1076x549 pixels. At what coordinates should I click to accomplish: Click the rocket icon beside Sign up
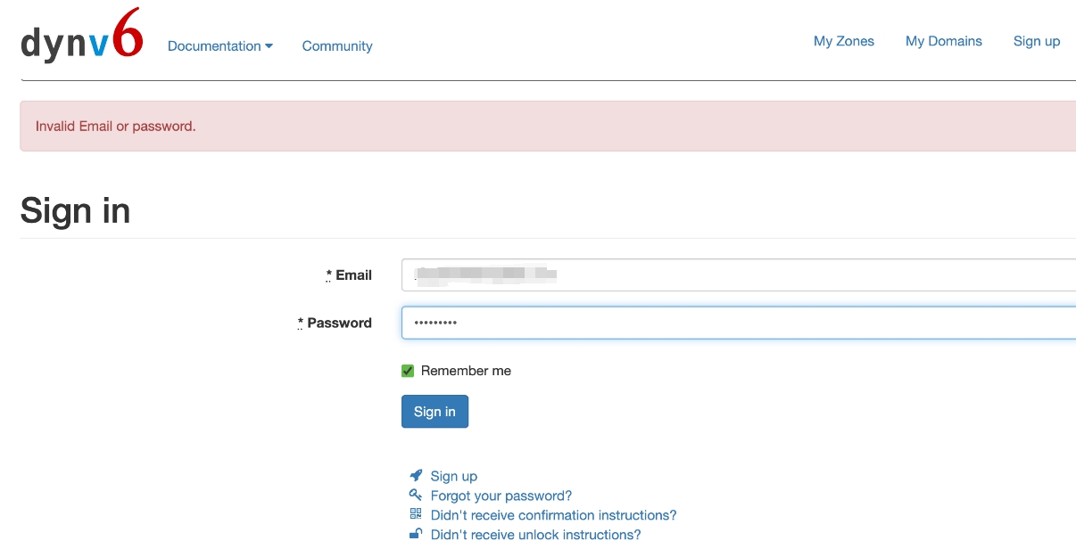coord(416,476)
